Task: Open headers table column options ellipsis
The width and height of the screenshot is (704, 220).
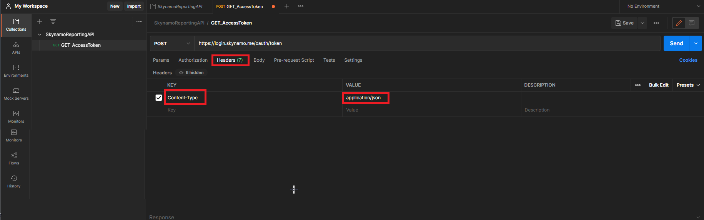Action: tap(638, 85)
